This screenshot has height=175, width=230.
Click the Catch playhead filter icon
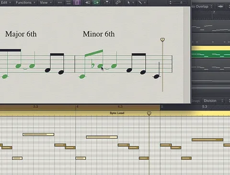(107, 2)
